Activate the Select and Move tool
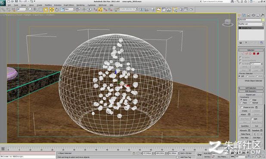 tap(52, 9)
